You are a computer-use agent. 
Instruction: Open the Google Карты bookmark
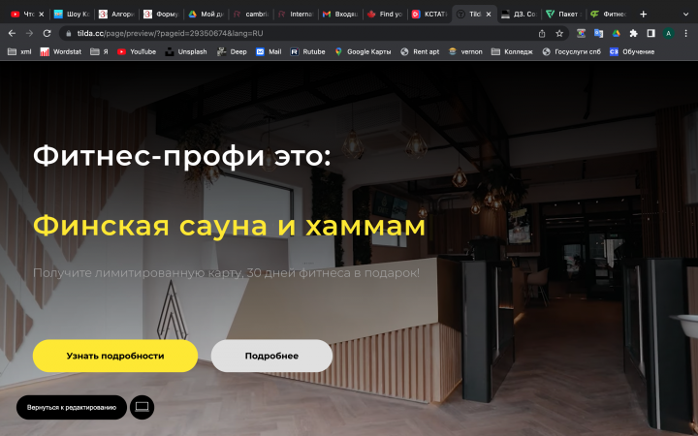pyautogui.click(x=363, y=51)
